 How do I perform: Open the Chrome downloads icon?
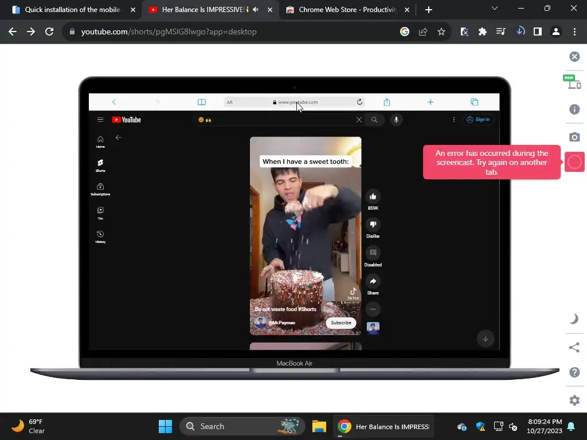pyautogui.click(x=520, y=32)
